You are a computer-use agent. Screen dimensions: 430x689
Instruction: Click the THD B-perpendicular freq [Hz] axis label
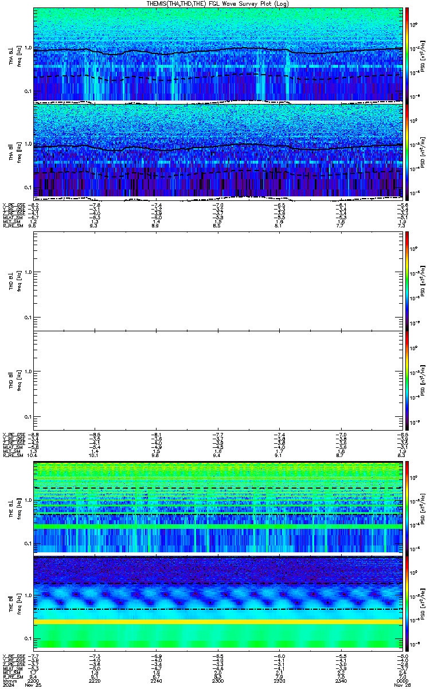coord(19,281)
